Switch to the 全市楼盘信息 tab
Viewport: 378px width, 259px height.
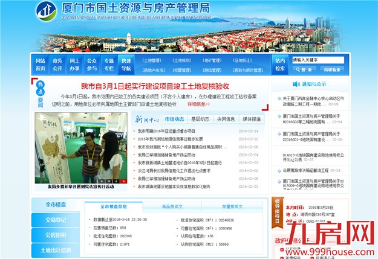[114, 206]
